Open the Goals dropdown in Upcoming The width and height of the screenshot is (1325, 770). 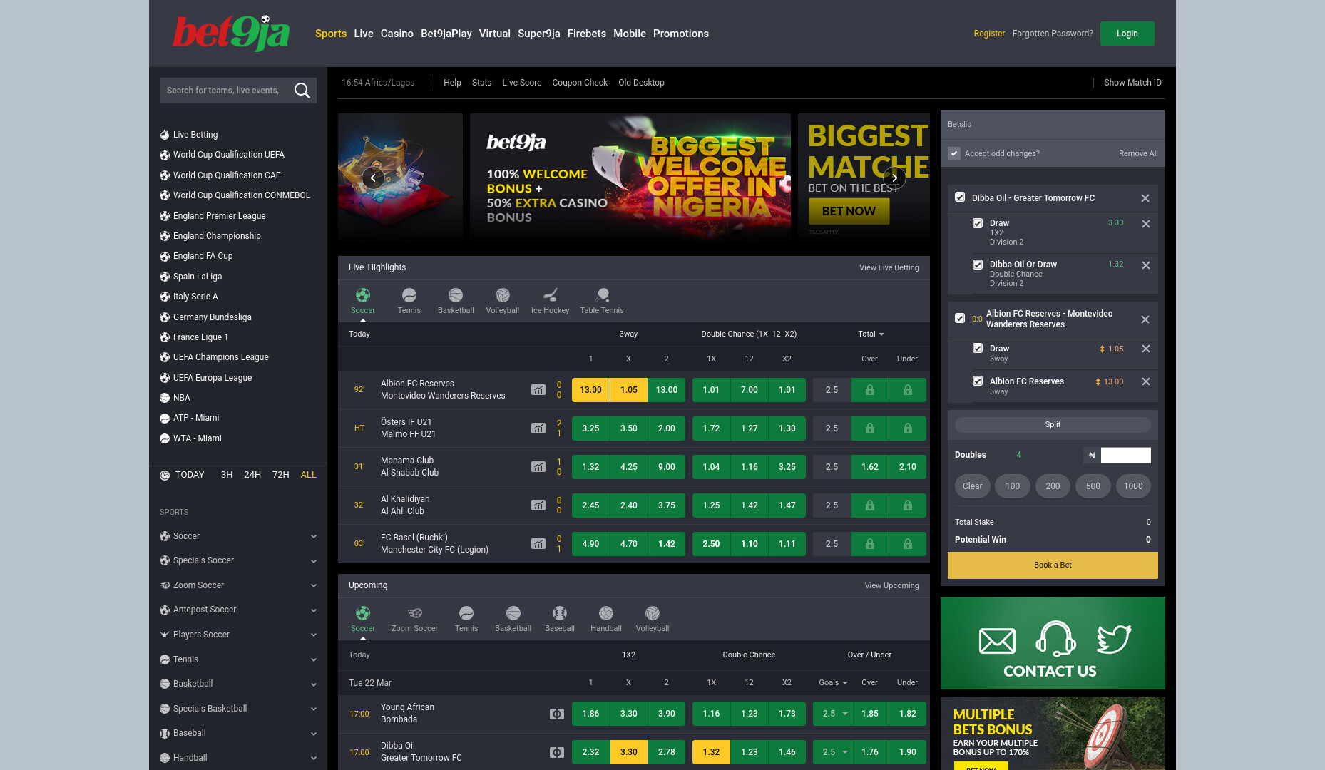833,682
